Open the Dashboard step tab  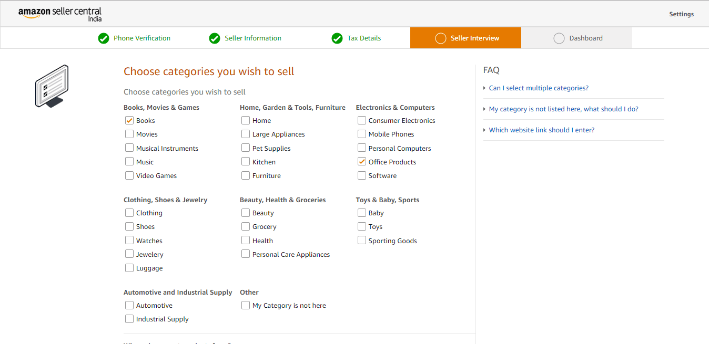coord(585,38)
